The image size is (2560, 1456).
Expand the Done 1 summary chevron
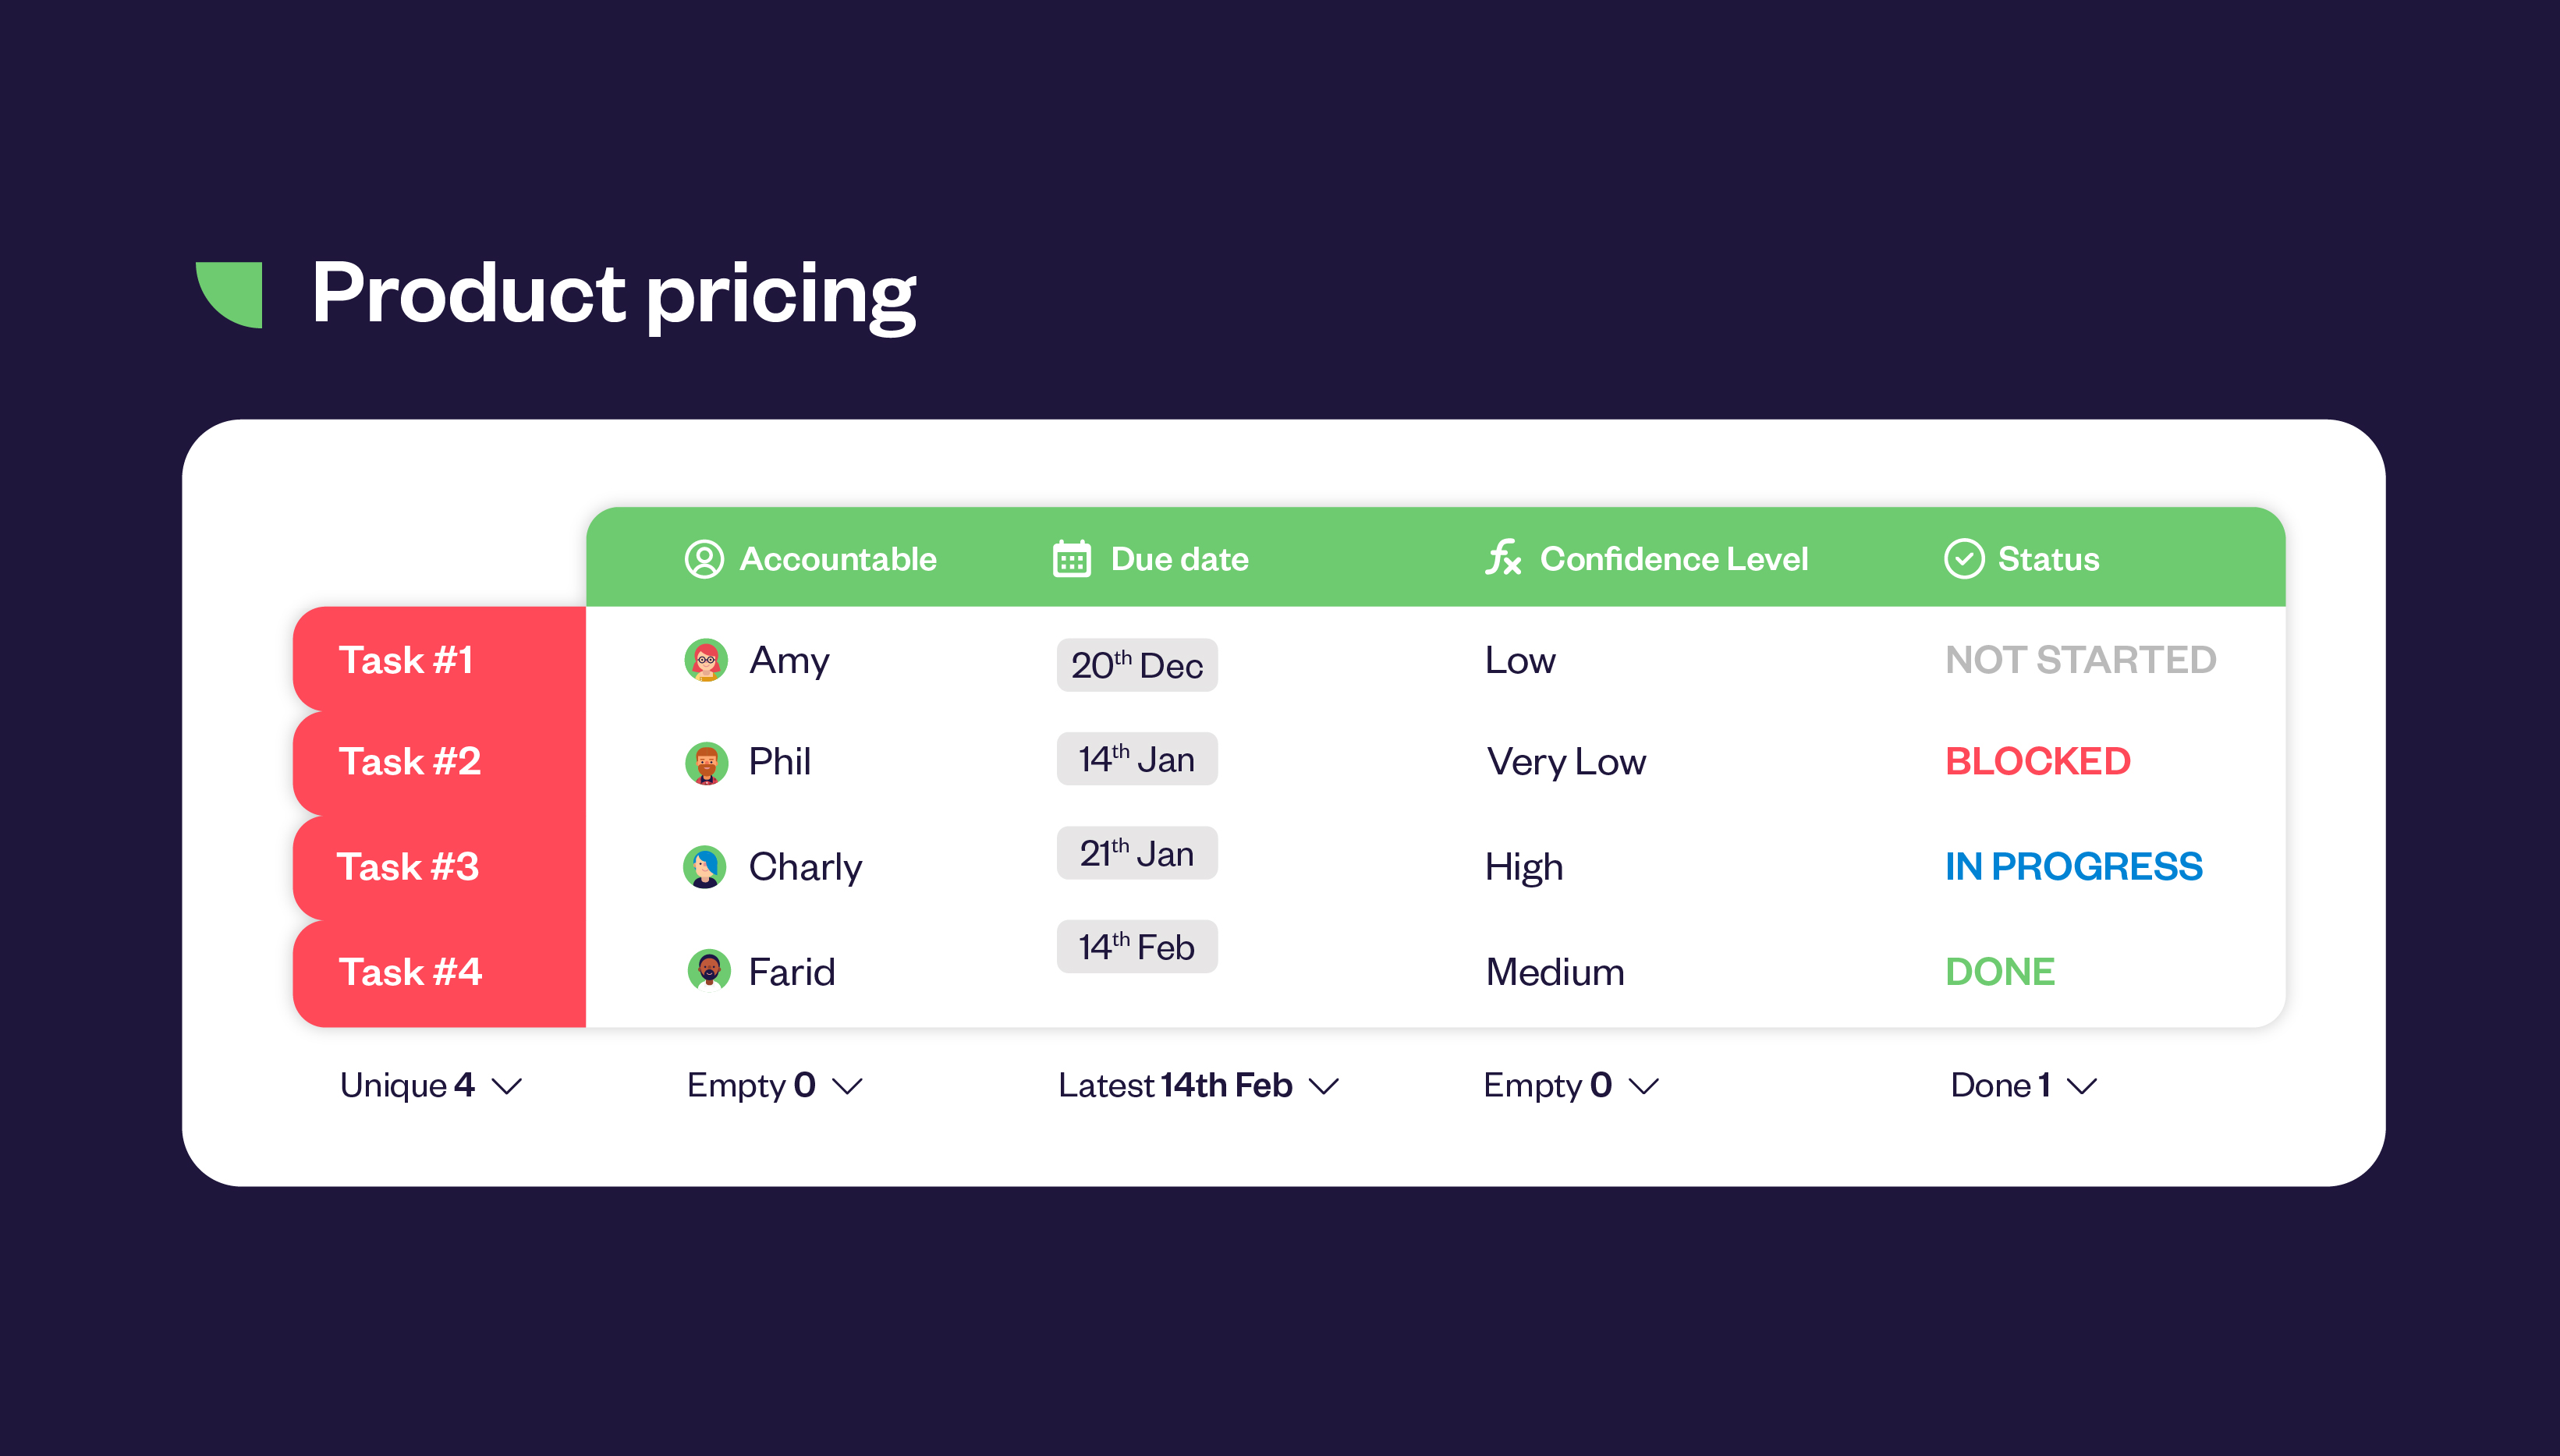click(2082, 1086)
